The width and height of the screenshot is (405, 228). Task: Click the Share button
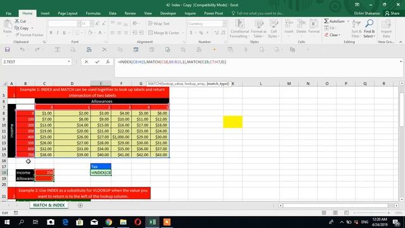(x=392, y=13)
